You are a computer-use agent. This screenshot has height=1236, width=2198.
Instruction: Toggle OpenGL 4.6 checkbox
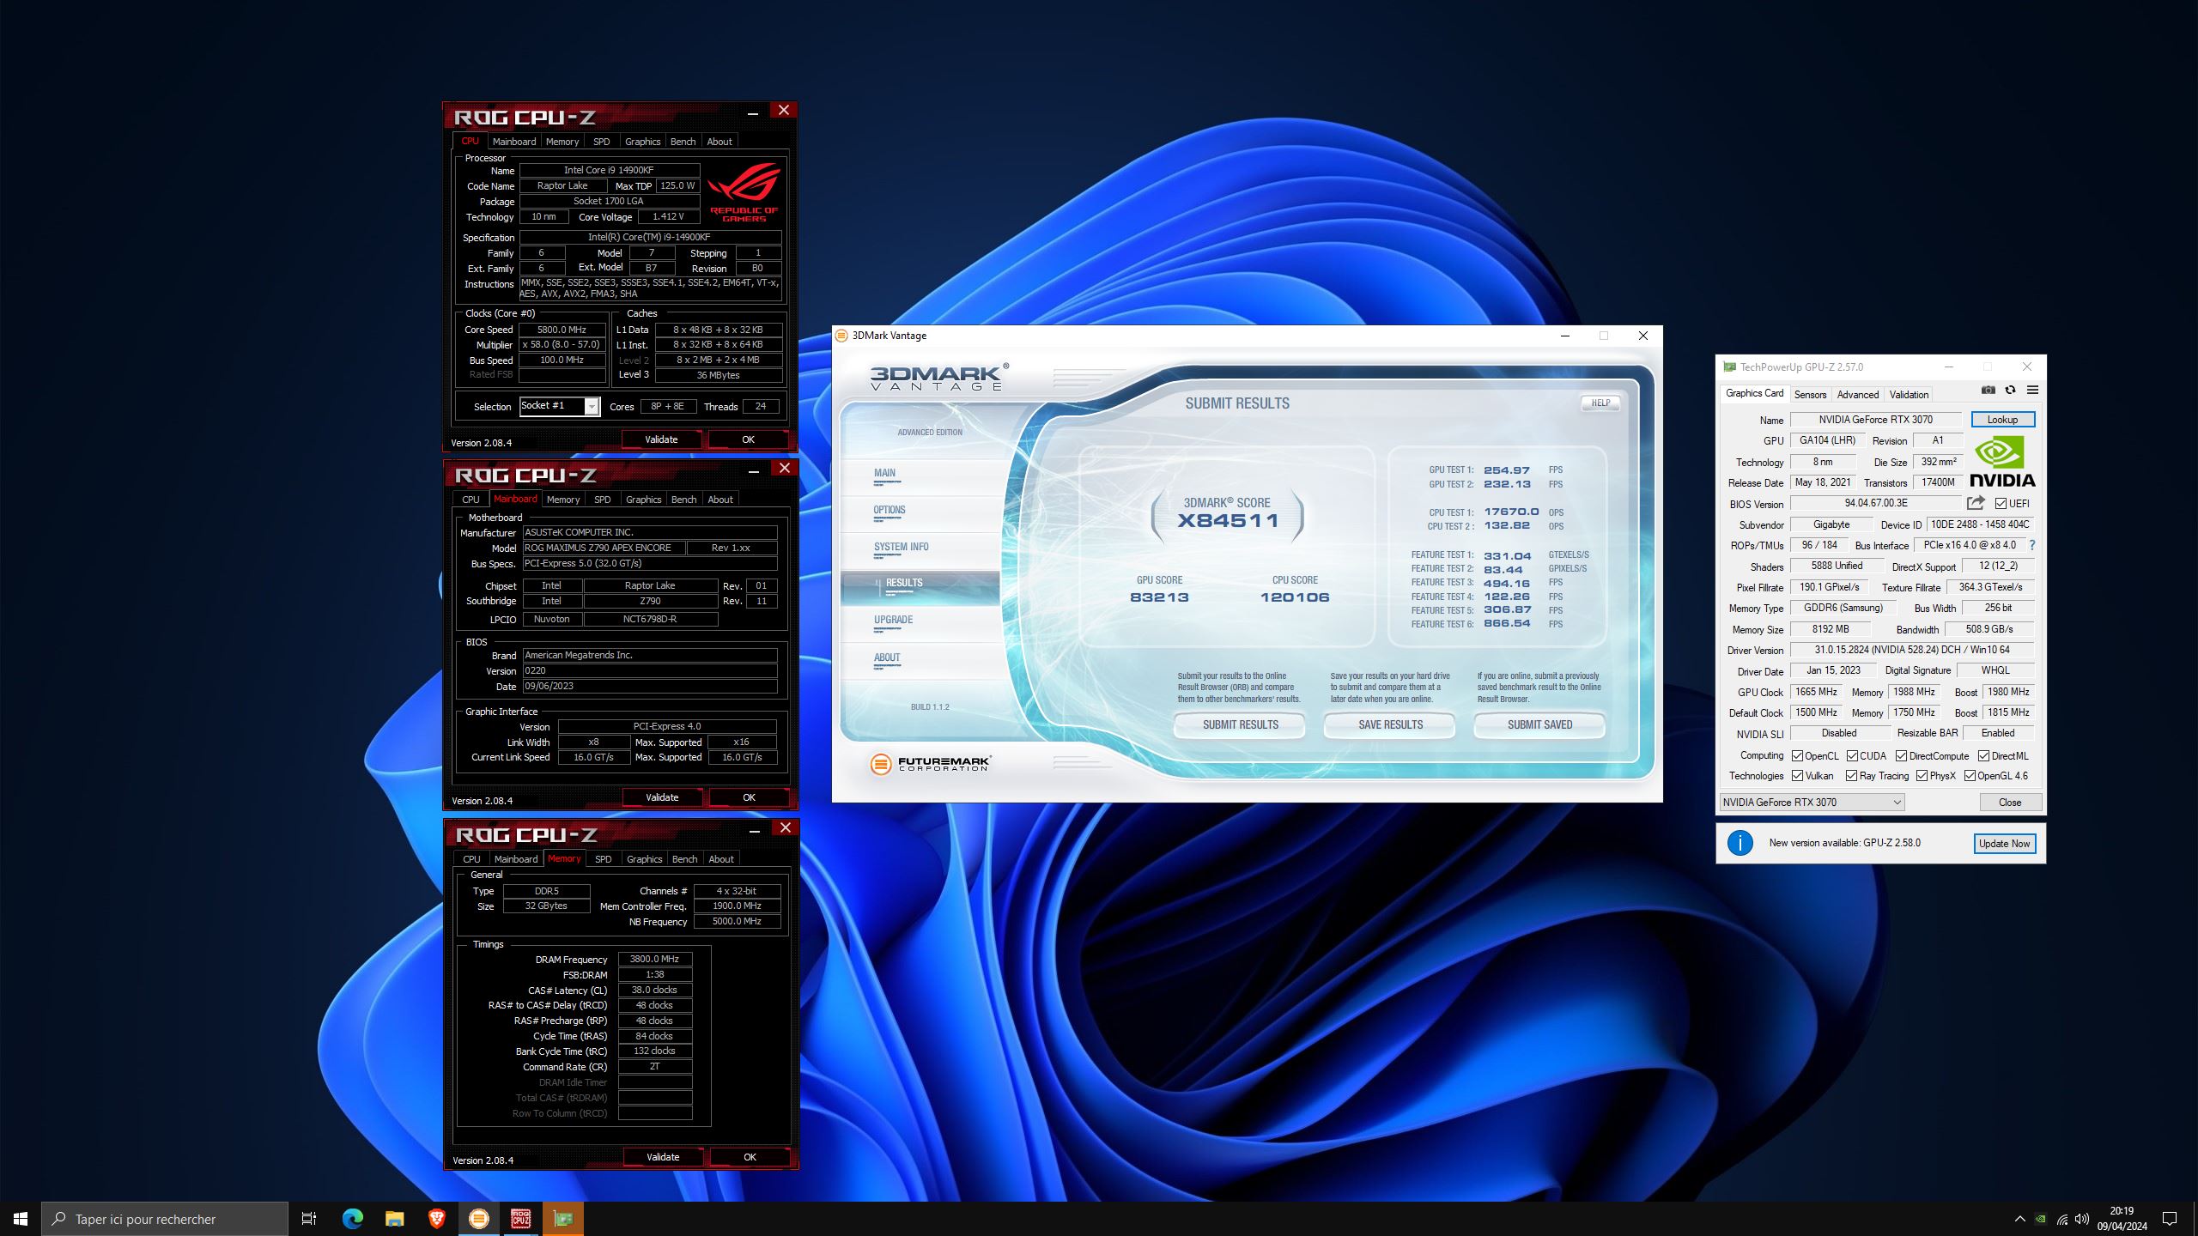[x=1970, y=776]
